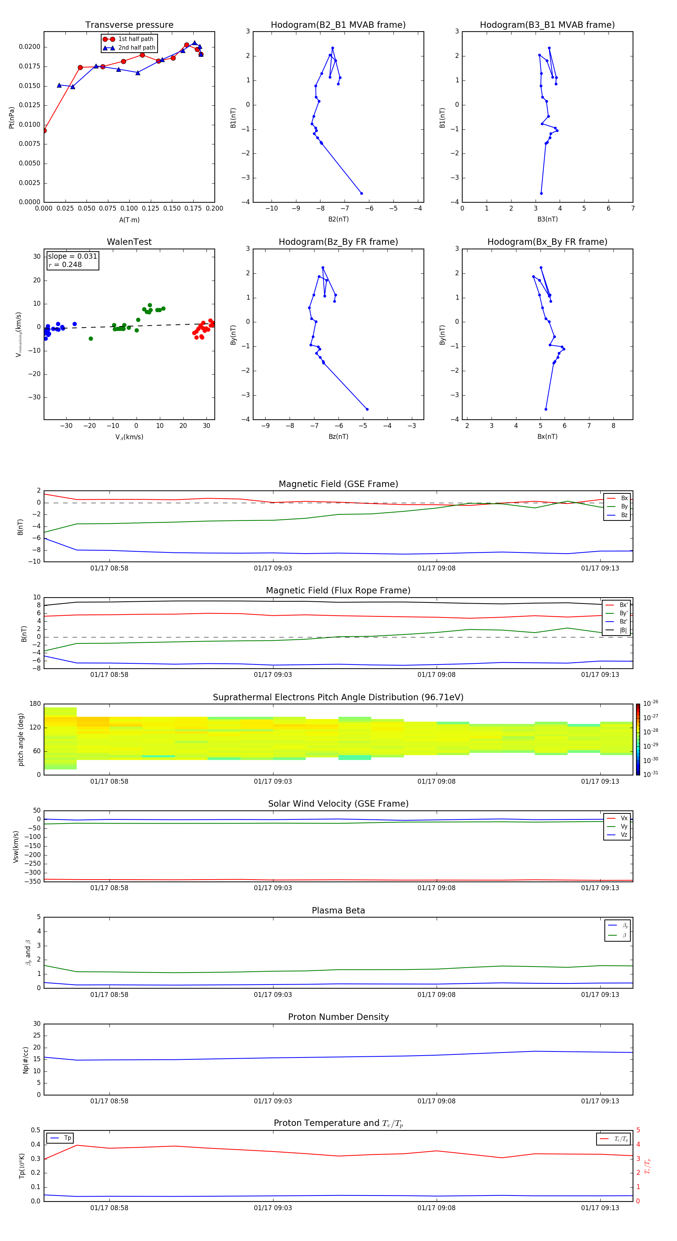Click the "Transverse pressure" plot title
This screenshot has height=1241, width=677.
(129, 24)
